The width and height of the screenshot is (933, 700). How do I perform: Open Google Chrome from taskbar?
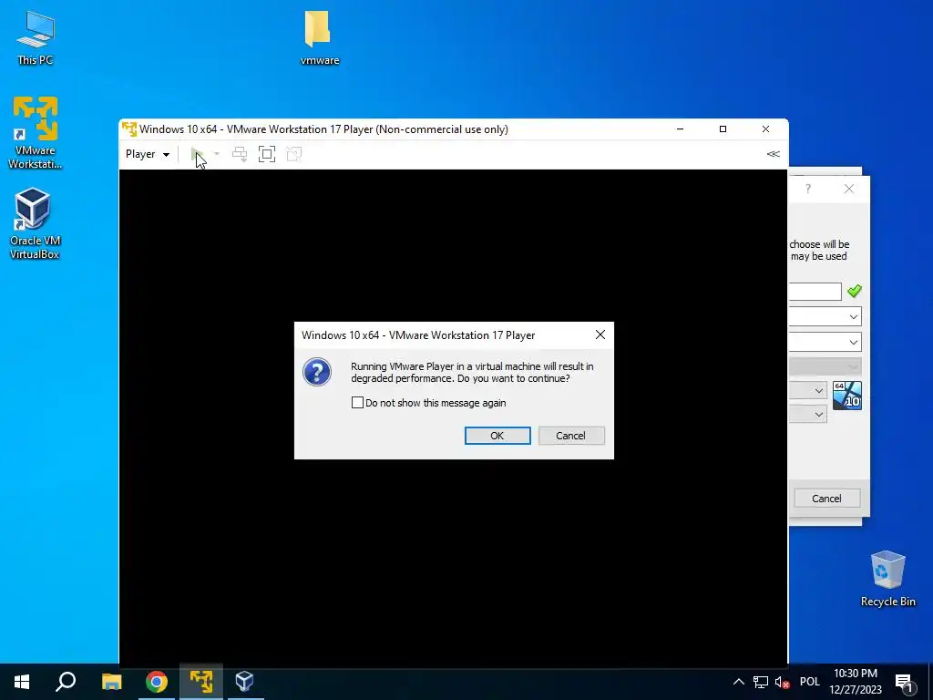157,682
